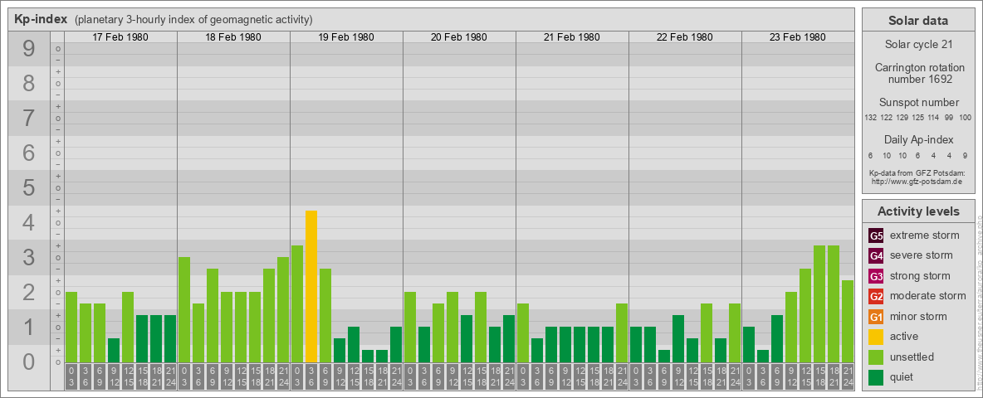Click the '23 Feb 1980' date header
The width and height of the screenshot is (983, 398).
point(797,37)
